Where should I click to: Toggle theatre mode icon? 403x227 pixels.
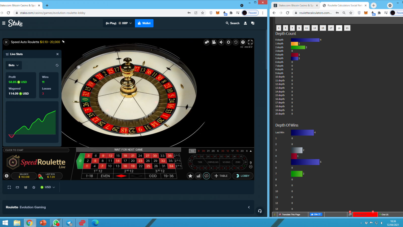pyautogui.click(x=17, y=187)
